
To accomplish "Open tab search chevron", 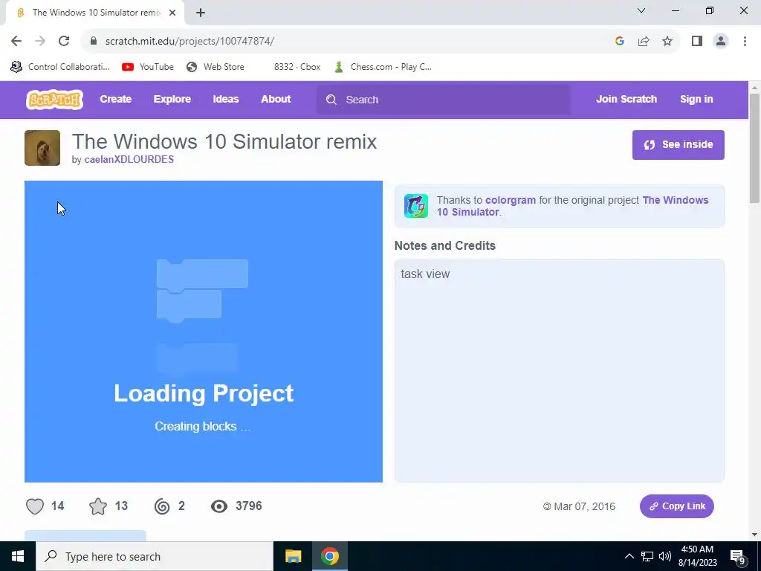I will 641,10.
